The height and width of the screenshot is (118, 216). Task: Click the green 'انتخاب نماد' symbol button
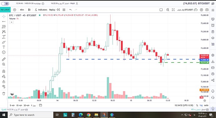pyautogui.click(x=5, y=10)
